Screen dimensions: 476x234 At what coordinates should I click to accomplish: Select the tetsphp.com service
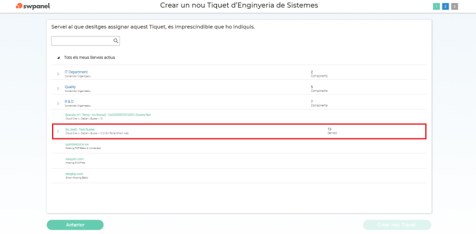74,174
